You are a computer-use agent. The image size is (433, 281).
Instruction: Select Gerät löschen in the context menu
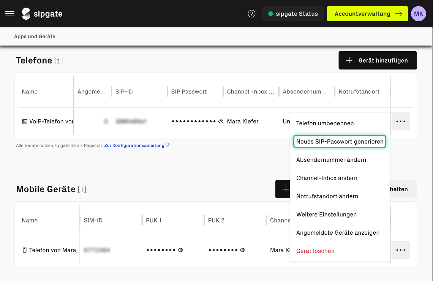coord(315,251)
